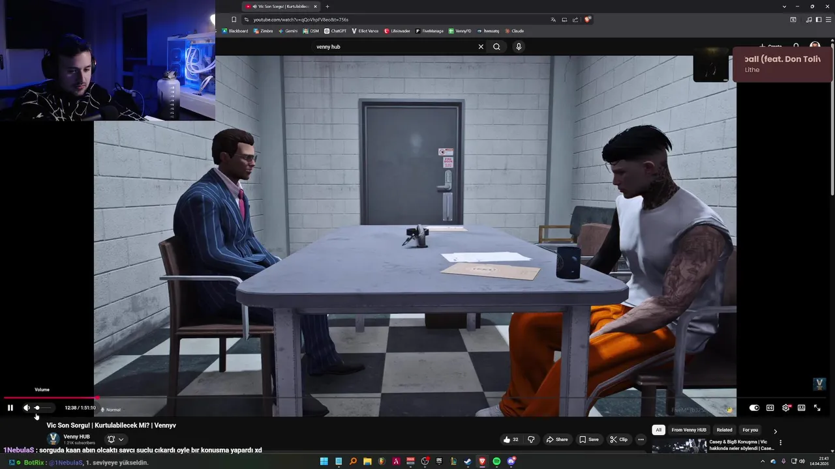Click the browser address bar URL
The height and width of the screenshot is (469, 835).
pos(301,20)
